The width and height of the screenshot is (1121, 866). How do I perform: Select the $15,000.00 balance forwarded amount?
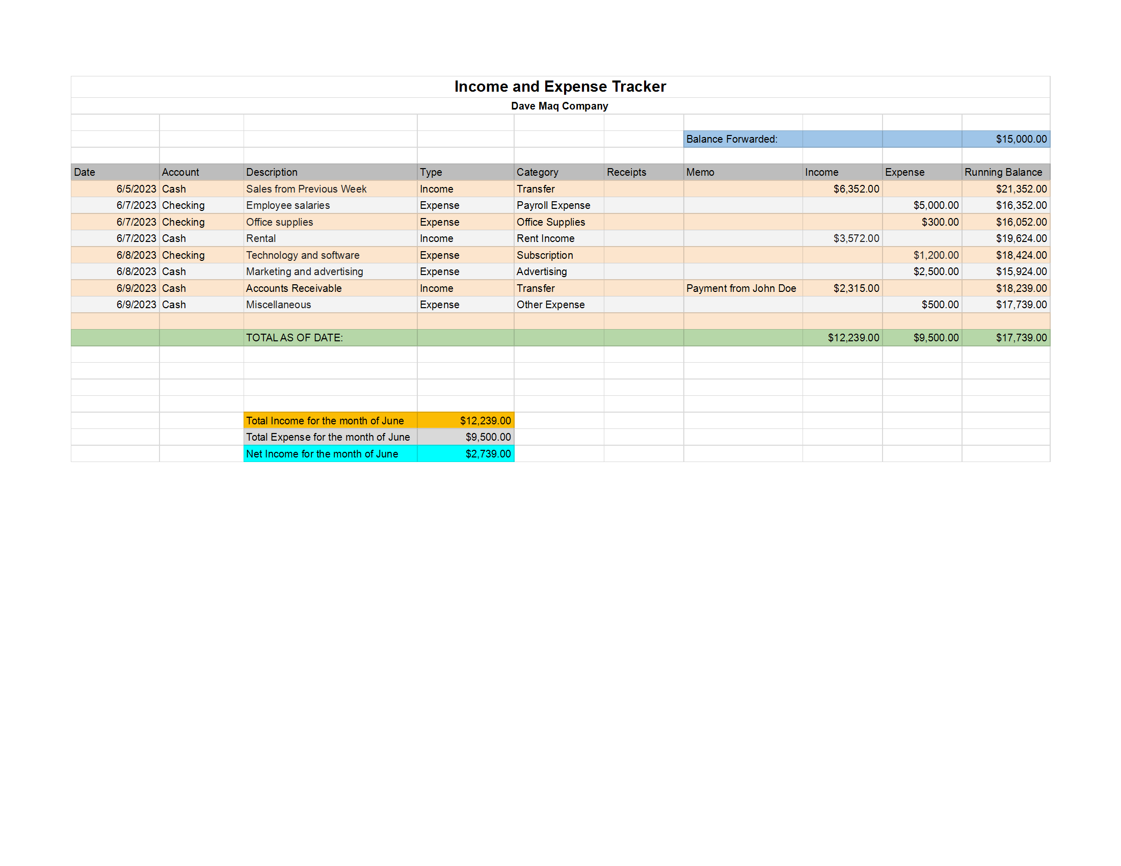click(x=1021, y=139)
